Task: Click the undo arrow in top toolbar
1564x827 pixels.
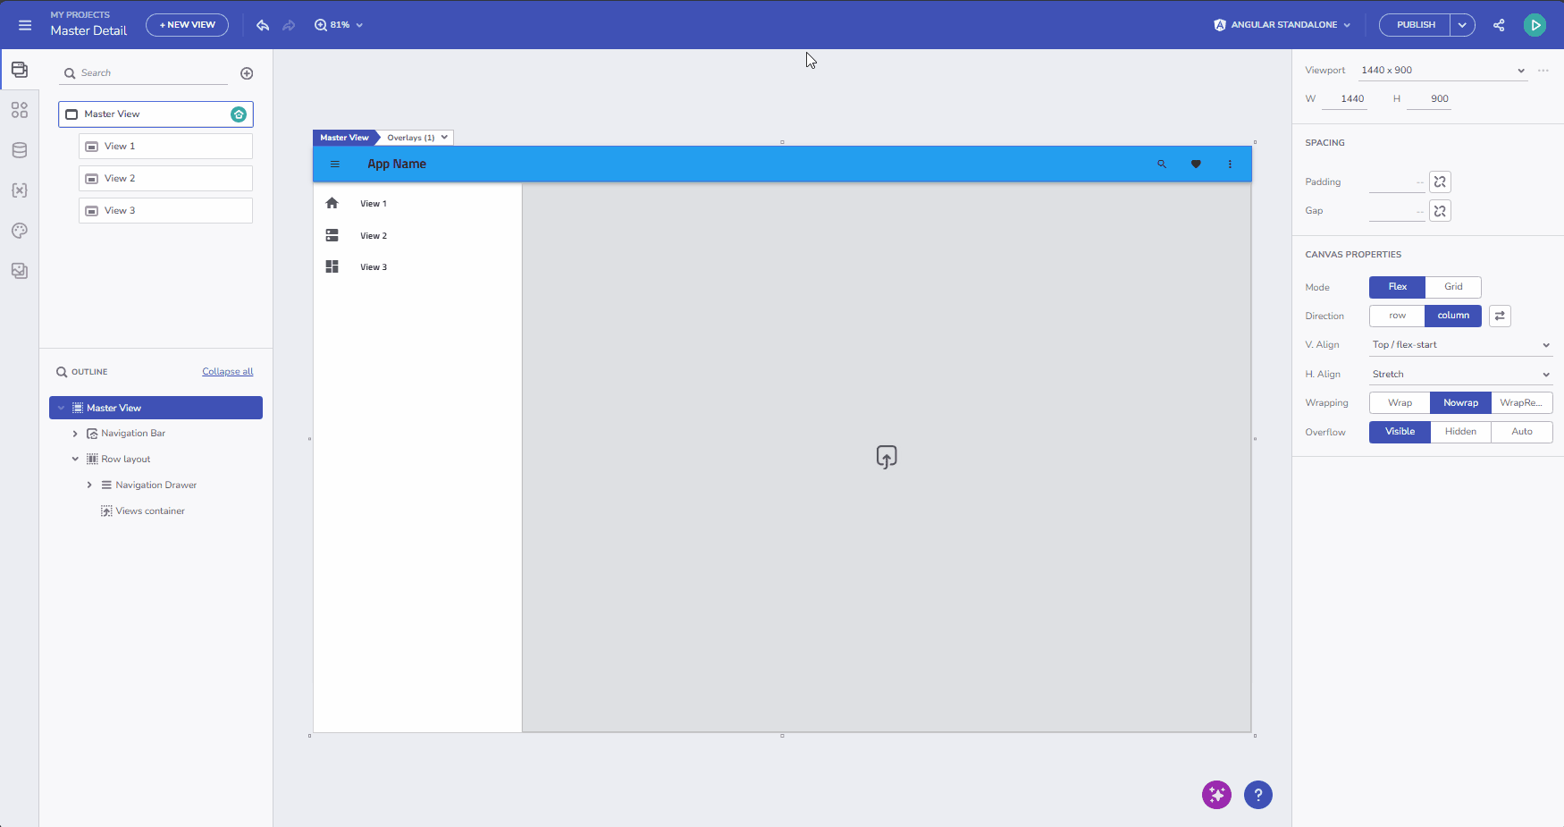Action: [x=263, y=25]
